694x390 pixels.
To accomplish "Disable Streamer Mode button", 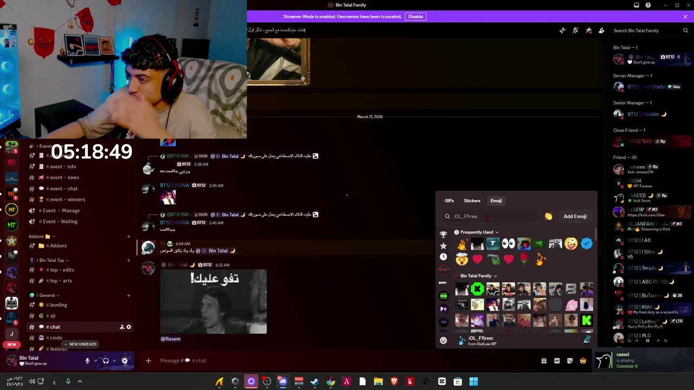I will (415, 16).
